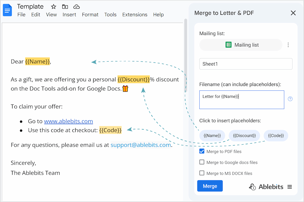Enable Merge to Google docs files

(x=202, y=162)
